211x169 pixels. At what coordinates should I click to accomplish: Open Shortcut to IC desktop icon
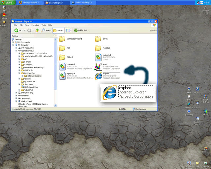(x=206, y=10)
